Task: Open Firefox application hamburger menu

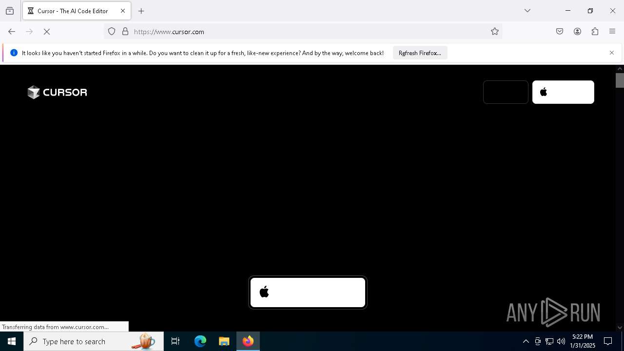Action: click(x=612, y=32)
